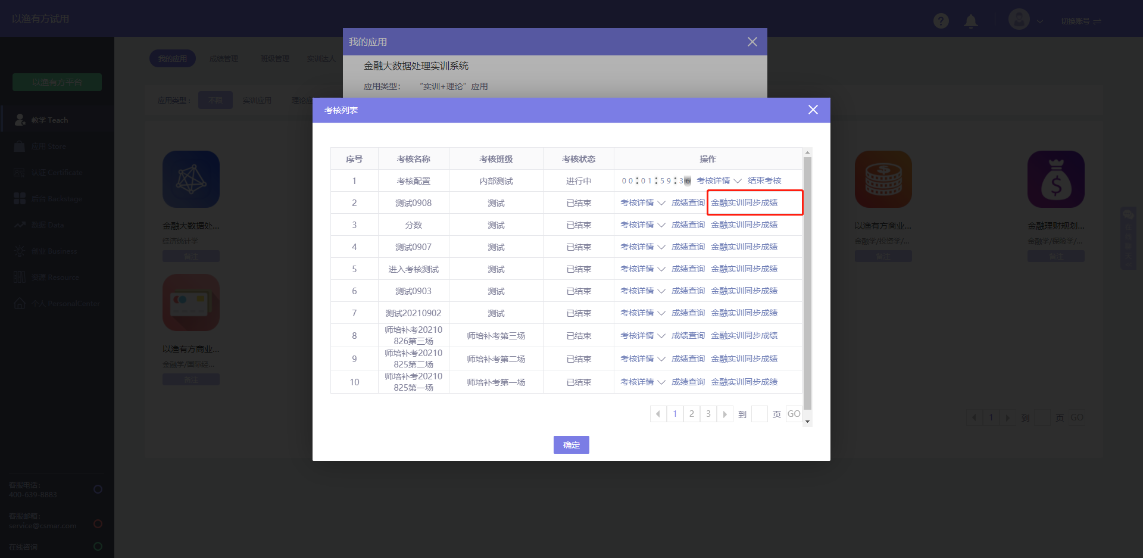Click 结束考核 for the 考核配置 exam
This screenshot has height=558, width=1143.
click(x=764, y=180)
